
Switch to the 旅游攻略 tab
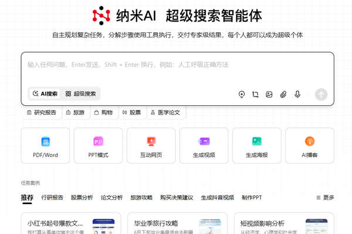(x=141, y=198)
